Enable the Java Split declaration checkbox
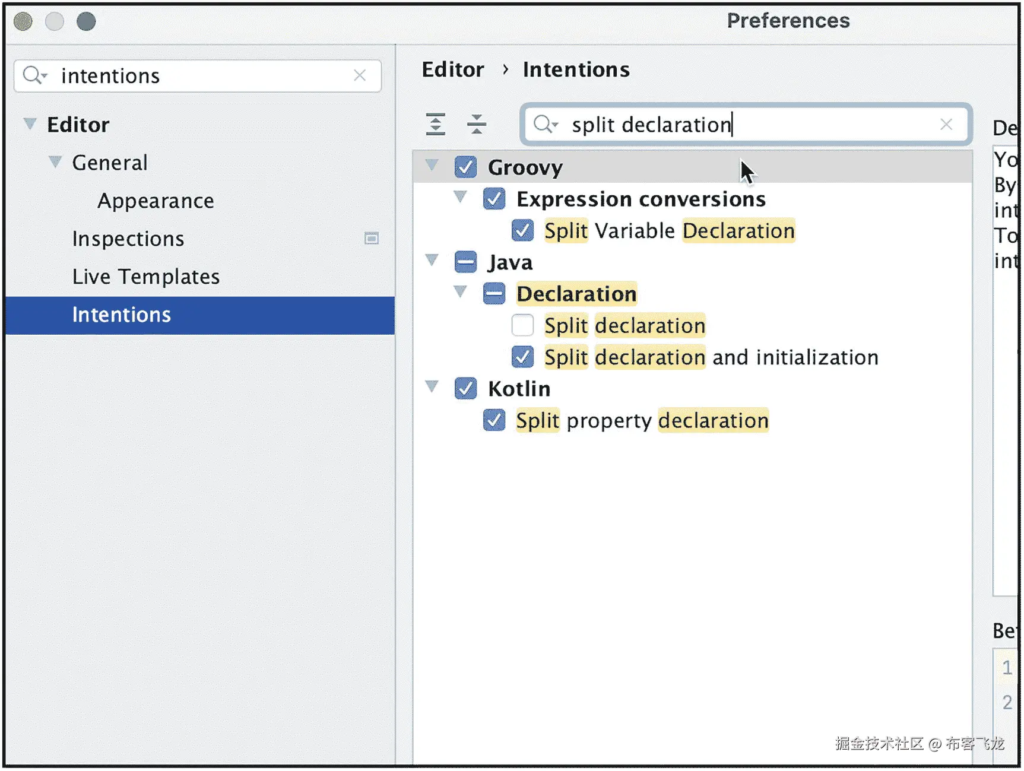Screen dimensions: 1024x771 (x=522, y=325)
